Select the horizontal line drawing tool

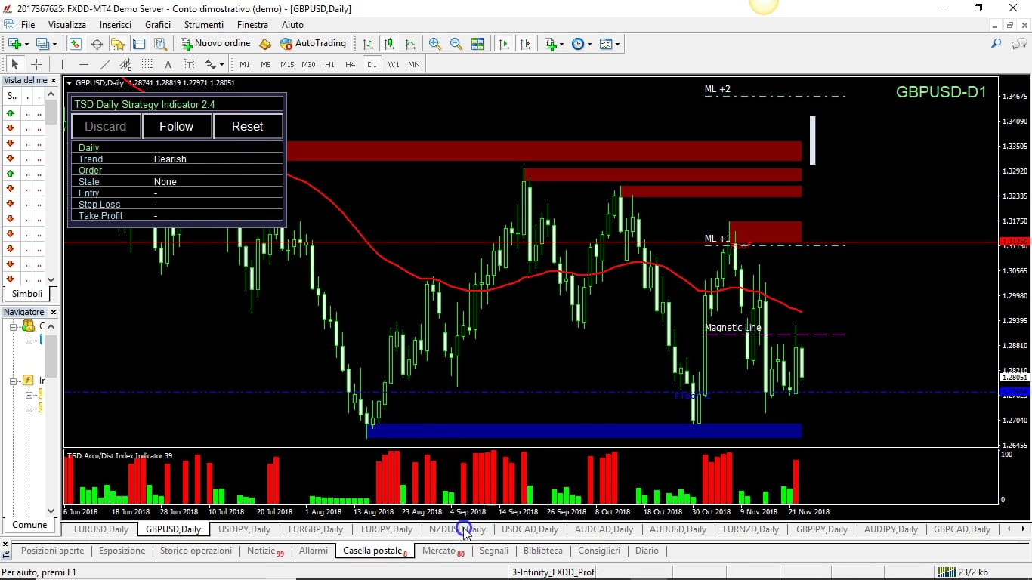(84, 65)
